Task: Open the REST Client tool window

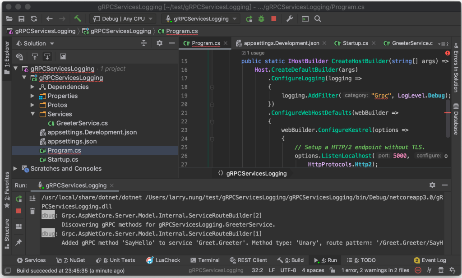Action: coord(249,260)
